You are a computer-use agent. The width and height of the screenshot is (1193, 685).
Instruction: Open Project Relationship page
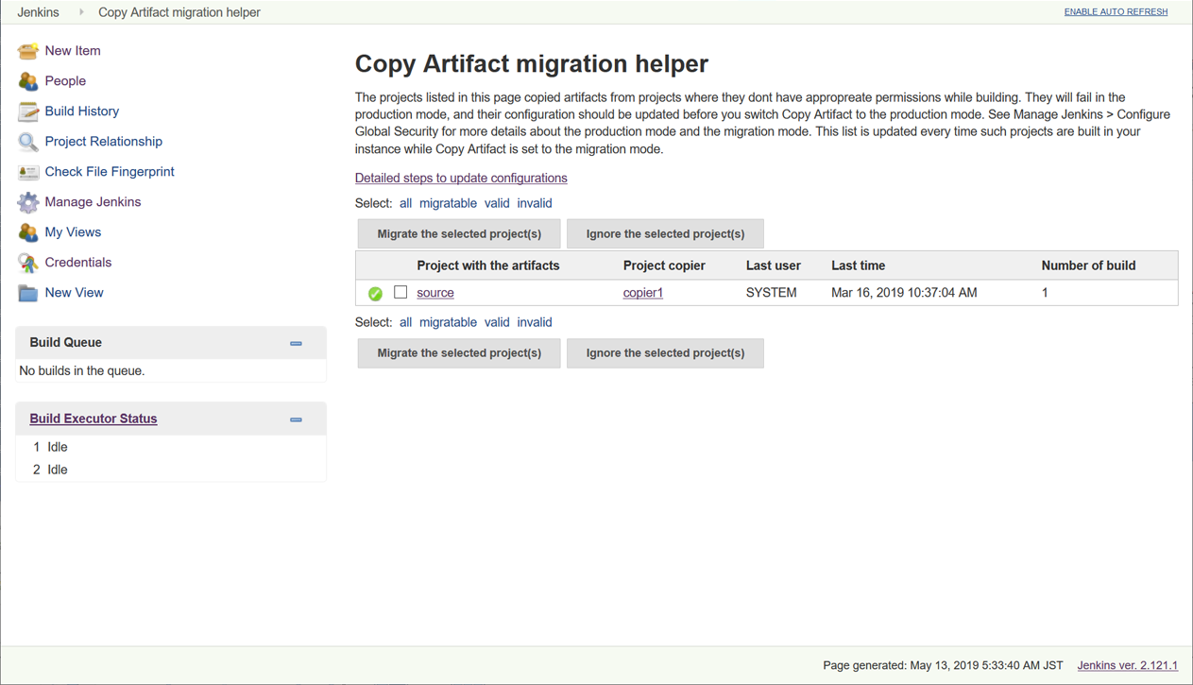(104, 142)
